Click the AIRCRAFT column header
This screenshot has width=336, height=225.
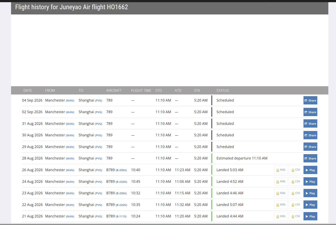coord(114,90)
